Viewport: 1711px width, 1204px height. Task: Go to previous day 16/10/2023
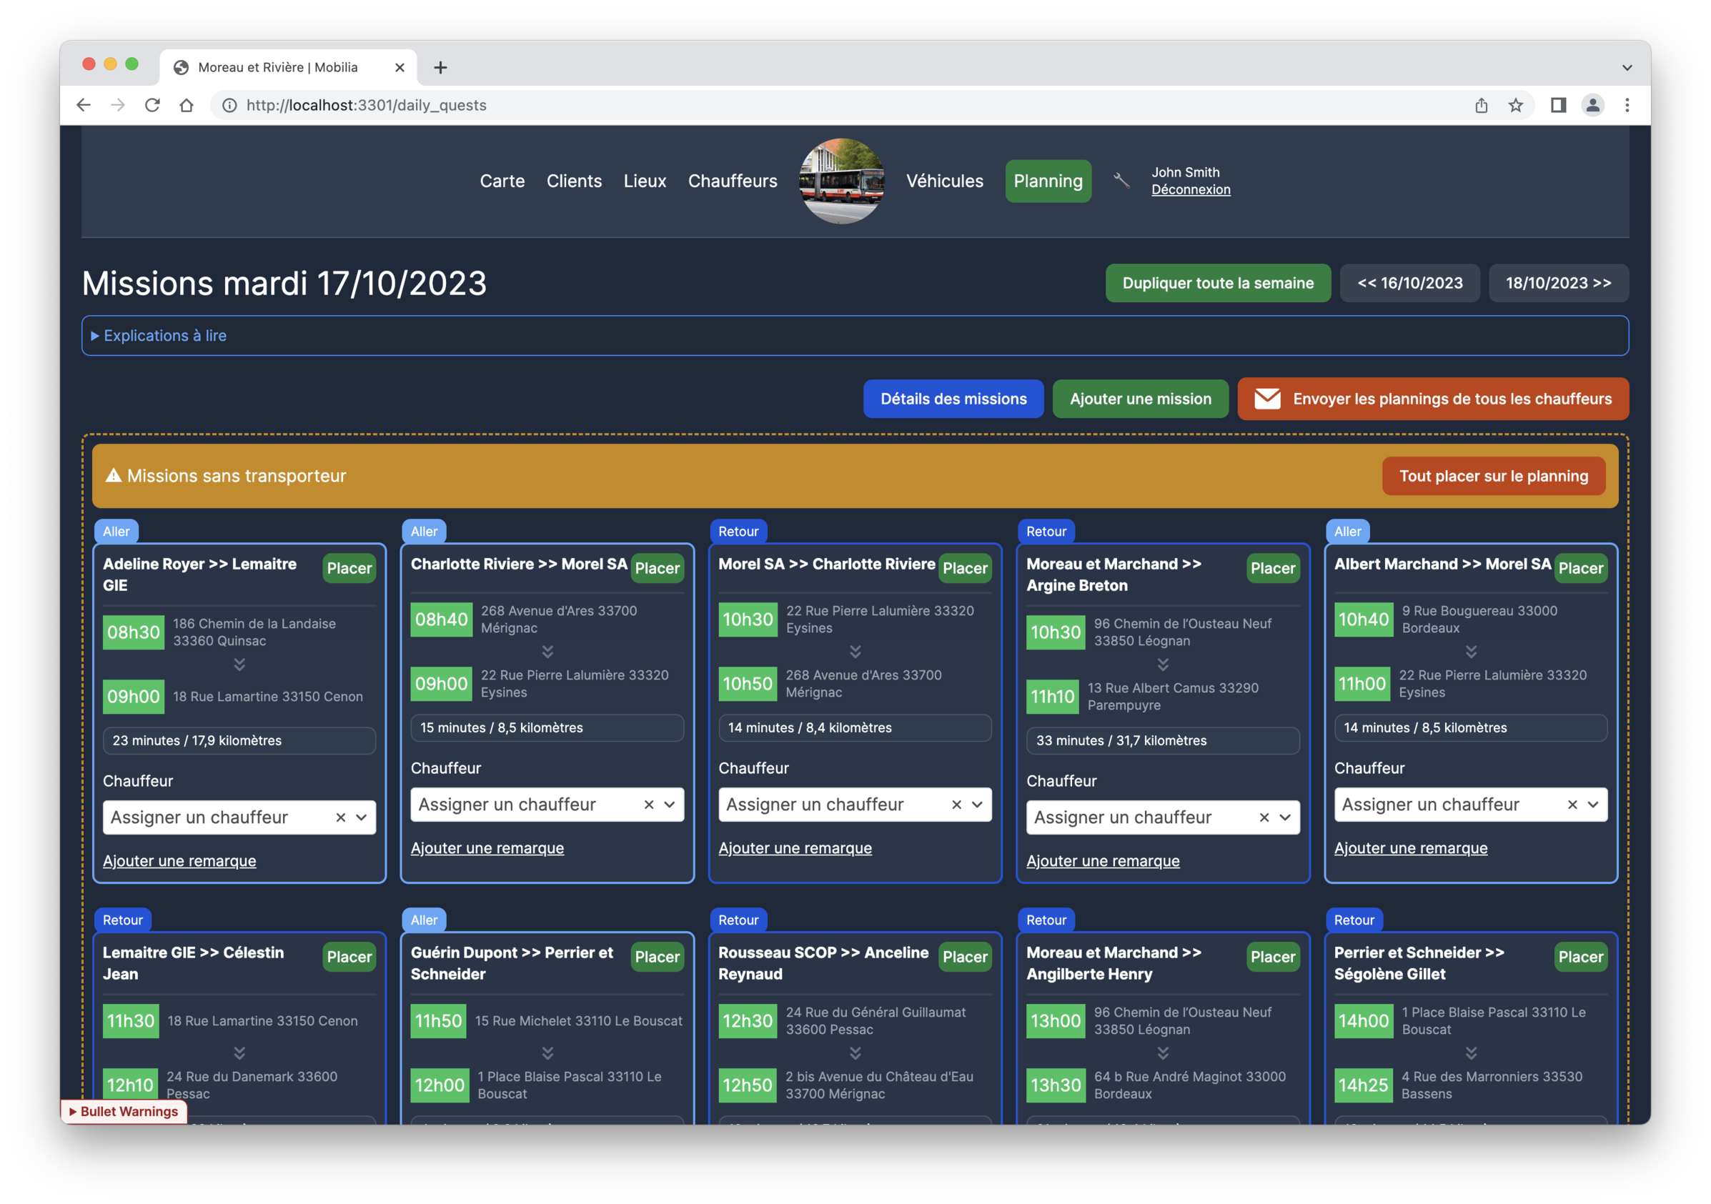click(x=1409, y=283)
